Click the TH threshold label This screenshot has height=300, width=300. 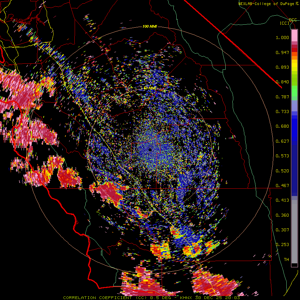pyautogui.click(x=286, y=260)
